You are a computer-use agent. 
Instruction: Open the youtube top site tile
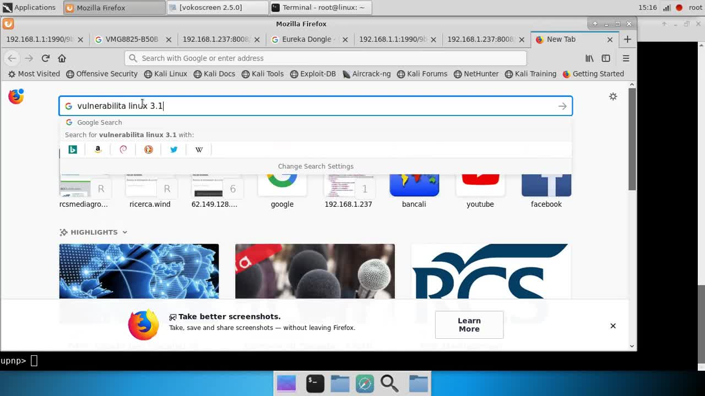(480, 191)
